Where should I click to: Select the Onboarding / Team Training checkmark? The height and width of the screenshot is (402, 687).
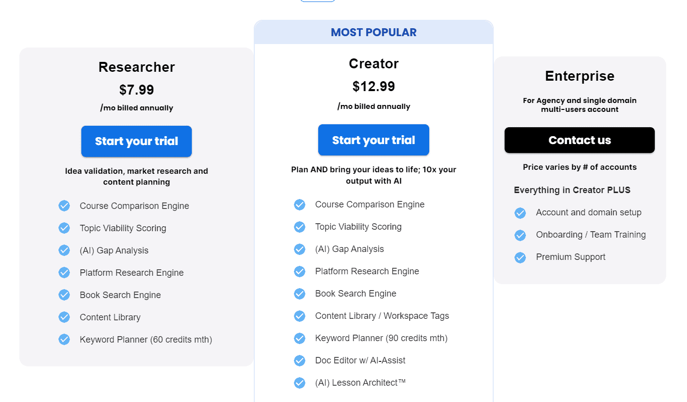click(520, 235)
